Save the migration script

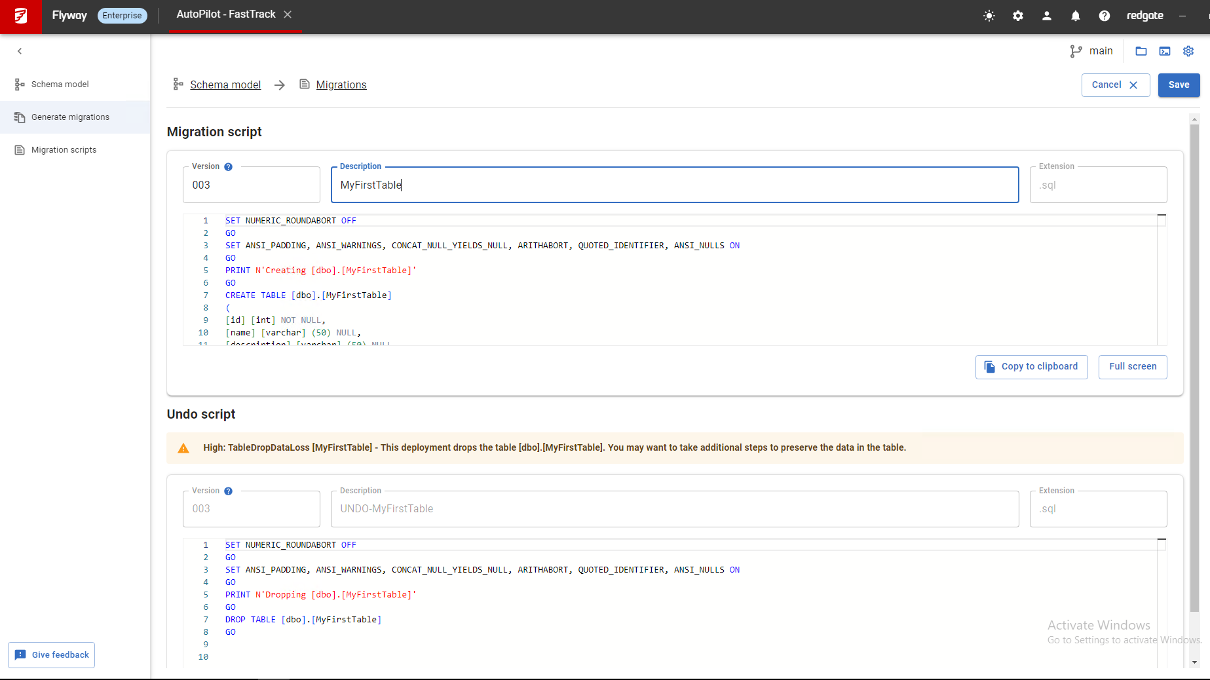(x=1178, y=85)
